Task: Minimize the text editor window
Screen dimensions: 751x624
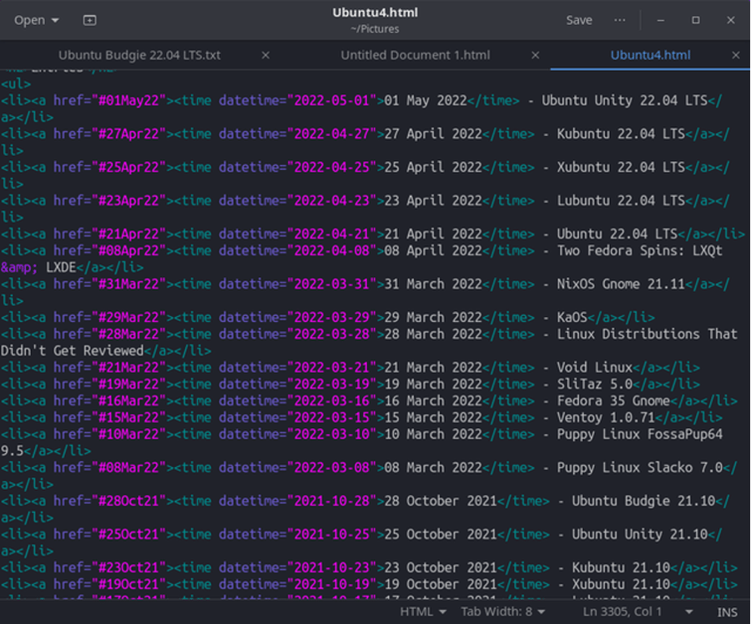Action: click(x=661, y=21)
